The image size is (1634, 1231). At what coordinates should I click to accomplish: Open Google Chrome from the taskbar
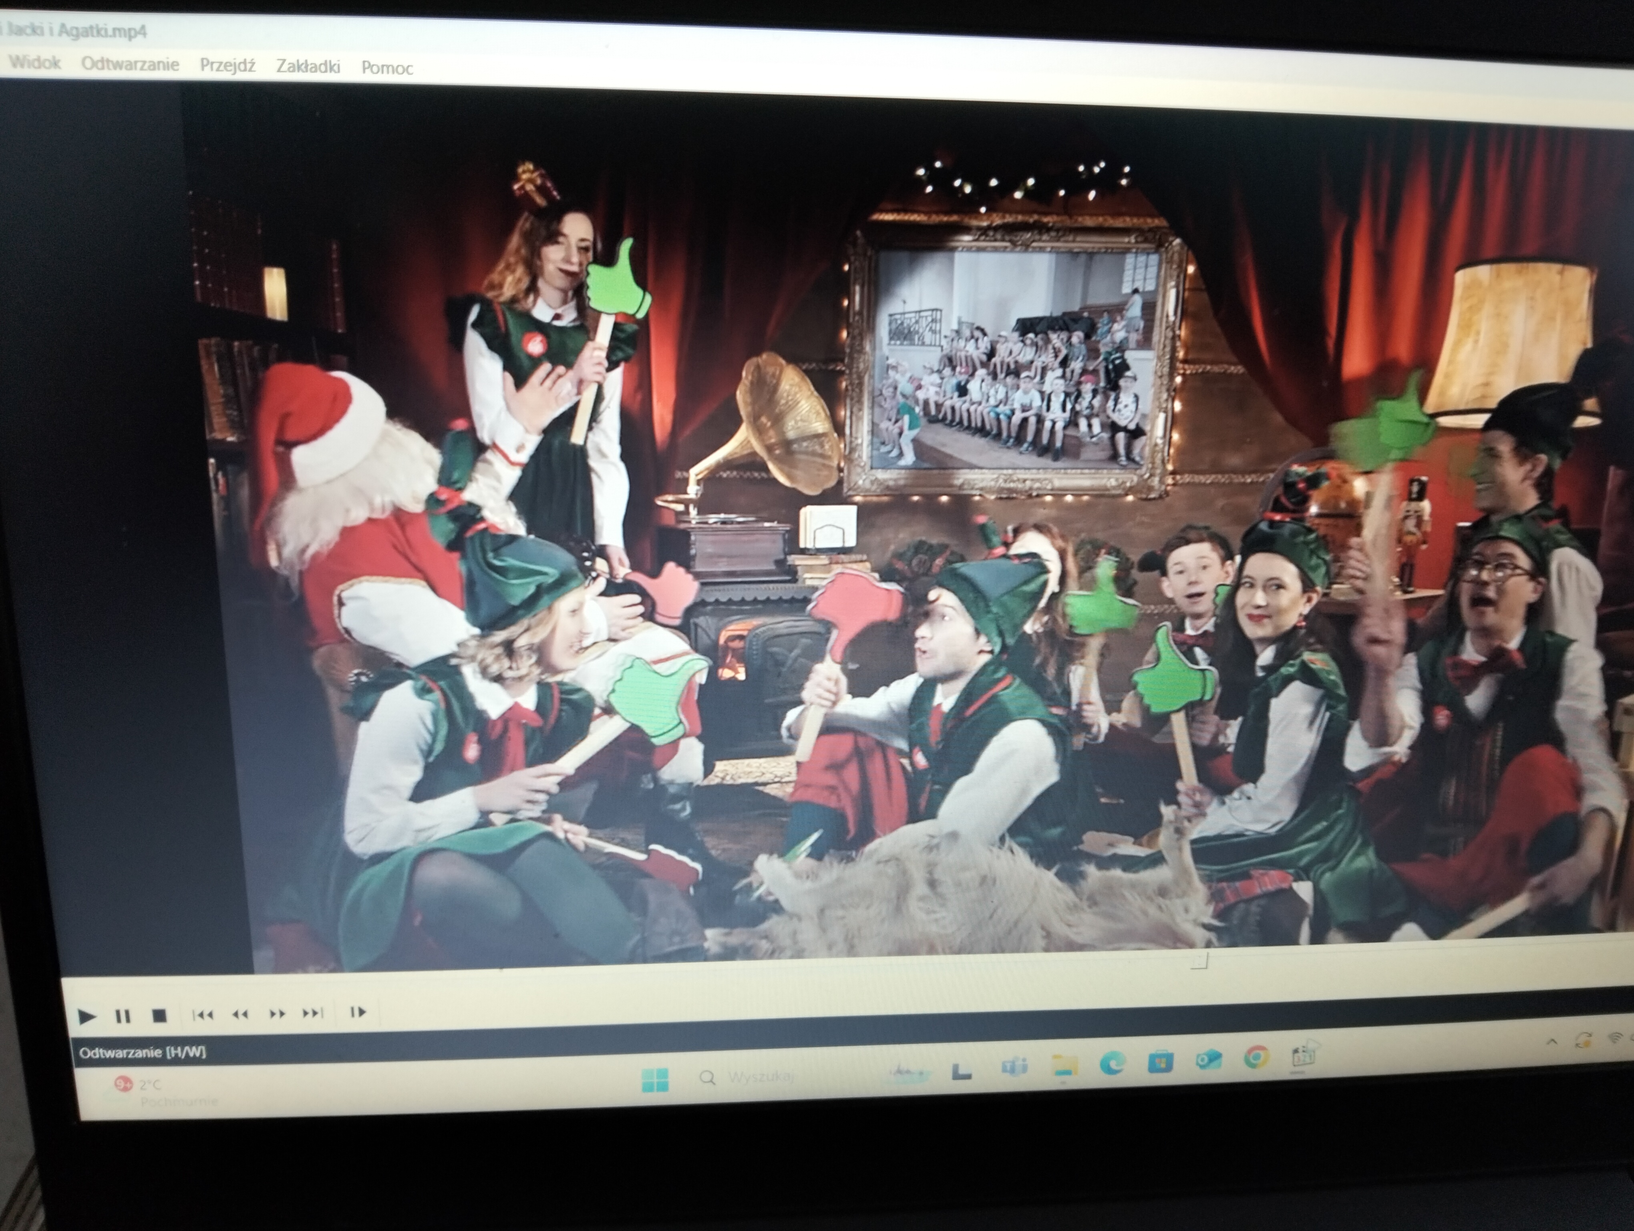click(x=1255, y=1059)
